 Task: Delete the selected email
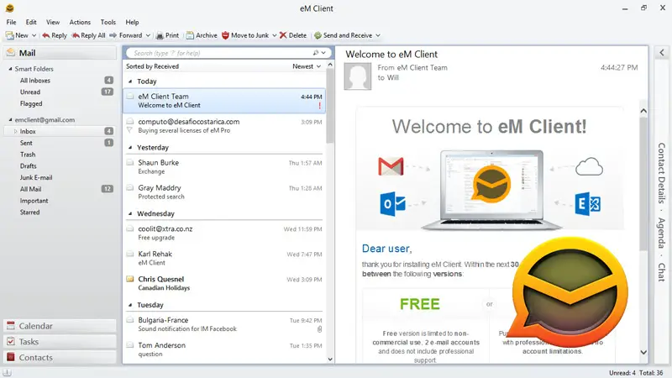click(293, 35)
